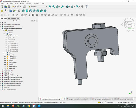The height and width of the screenshot is (108, 136).
Task: Select the Bottom view cube icon
Action: coord(41,11)
